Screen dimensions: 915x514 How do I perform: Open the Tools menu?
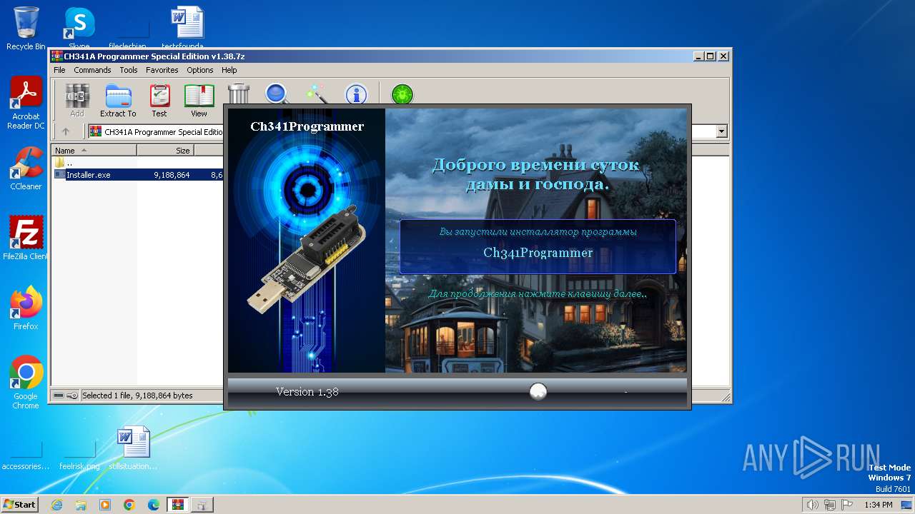(x=129, y=70)
